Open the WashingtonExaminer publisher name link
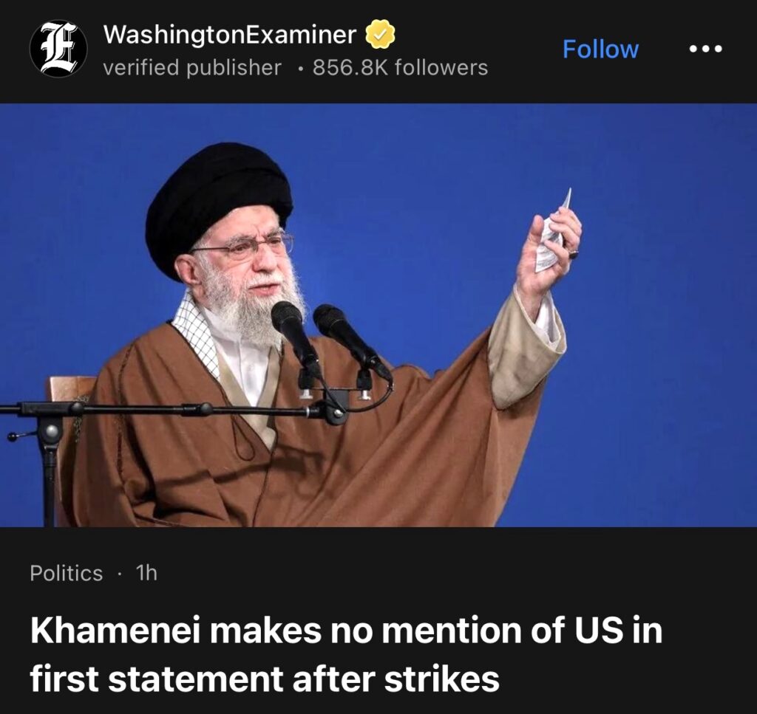This screenshot has height=714, width=757. click(x=230, y=35)
